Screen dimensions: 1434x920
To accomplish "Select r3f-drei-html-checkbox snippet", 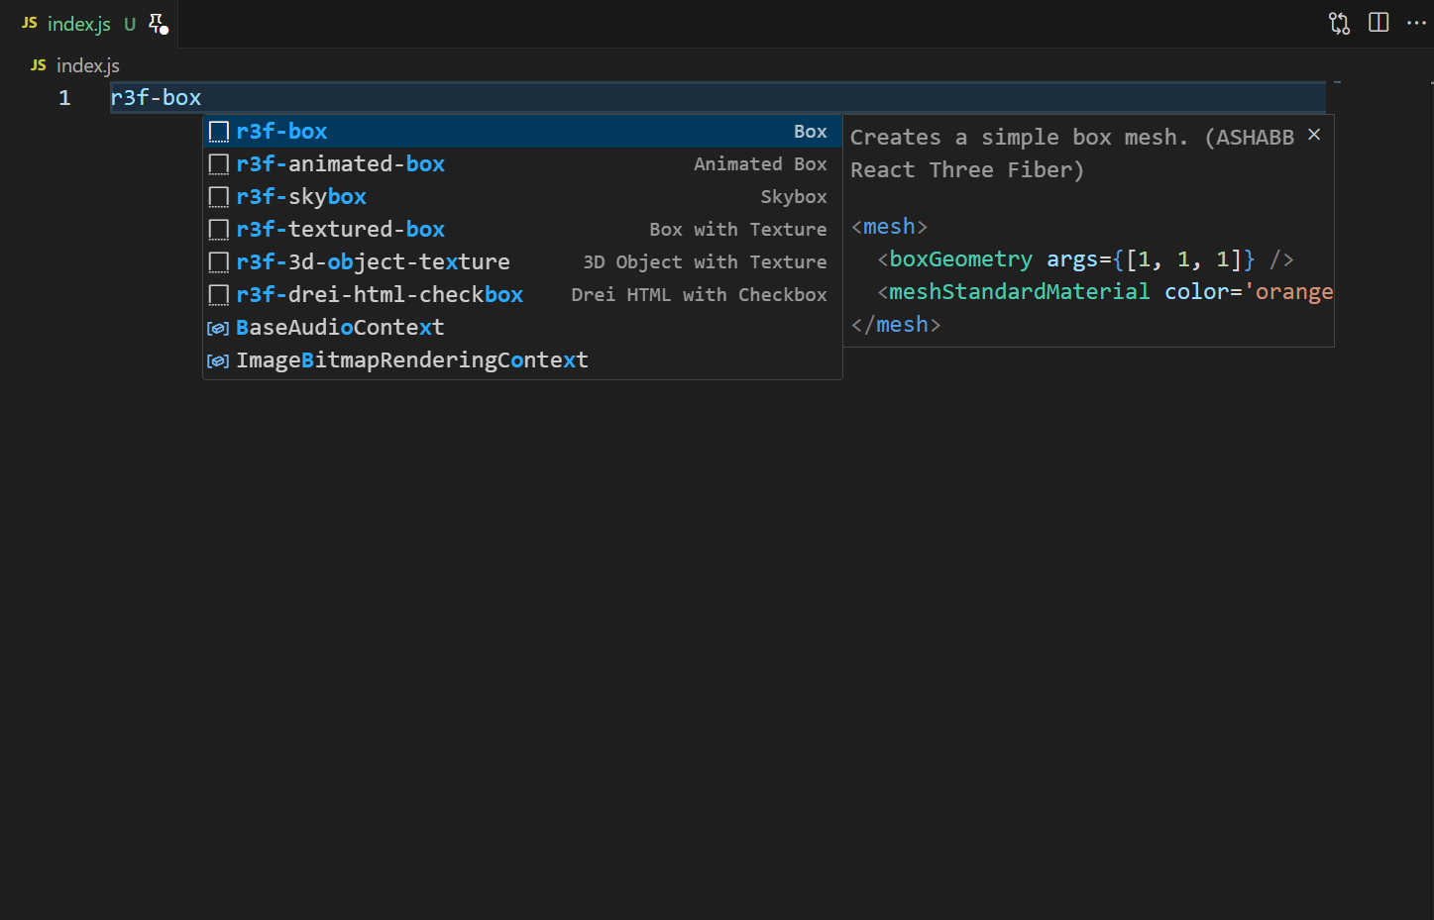I will coord(522,294).
